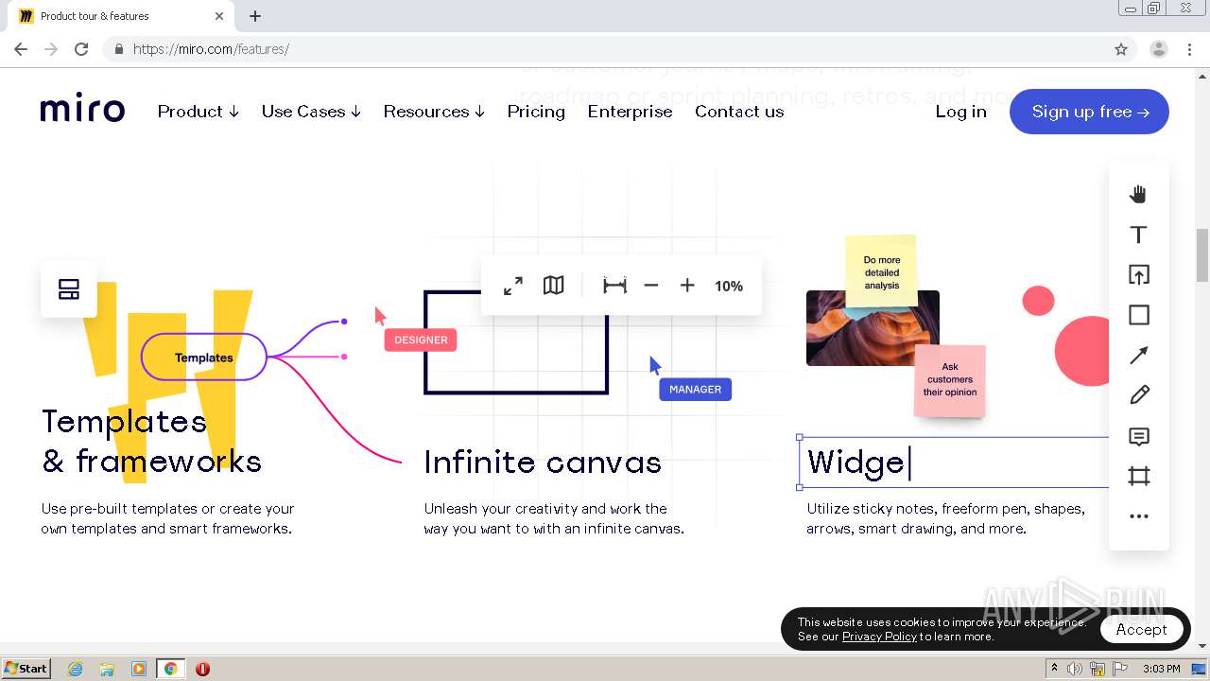Open the Pricing page
1210x681 pixels.
click(x=536, y=112)
